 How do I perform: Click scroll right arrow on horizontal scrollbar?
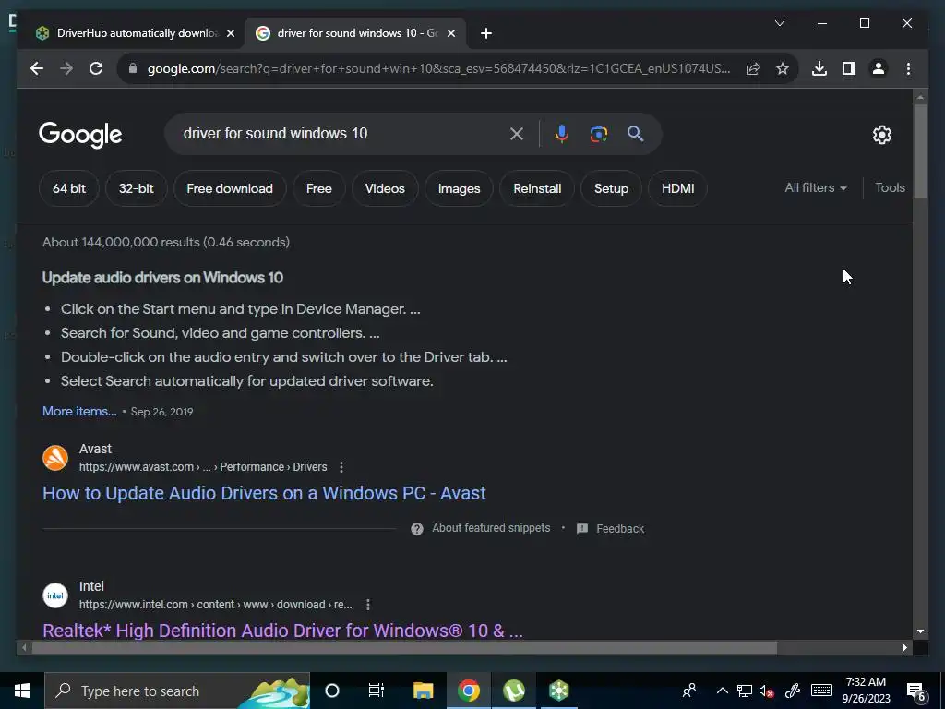(x=905, y=648)
